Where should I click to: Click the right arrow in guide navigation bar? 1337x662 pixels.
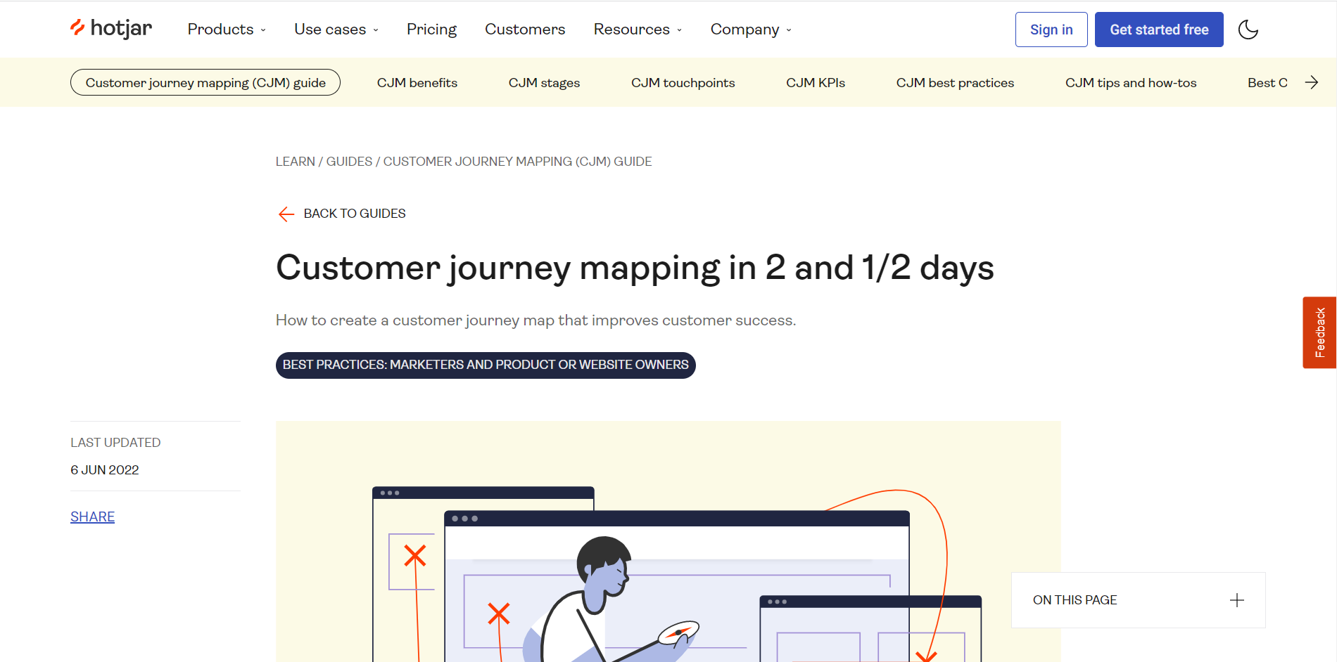1311,82
